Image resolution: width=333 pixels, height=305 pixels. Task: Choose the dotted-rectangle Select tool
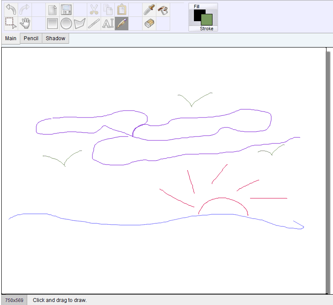(x=11, y=23)
